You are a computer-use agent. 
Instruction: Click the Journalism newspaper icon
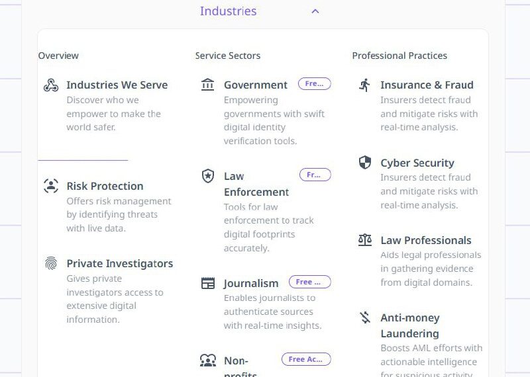pos(208,283)
